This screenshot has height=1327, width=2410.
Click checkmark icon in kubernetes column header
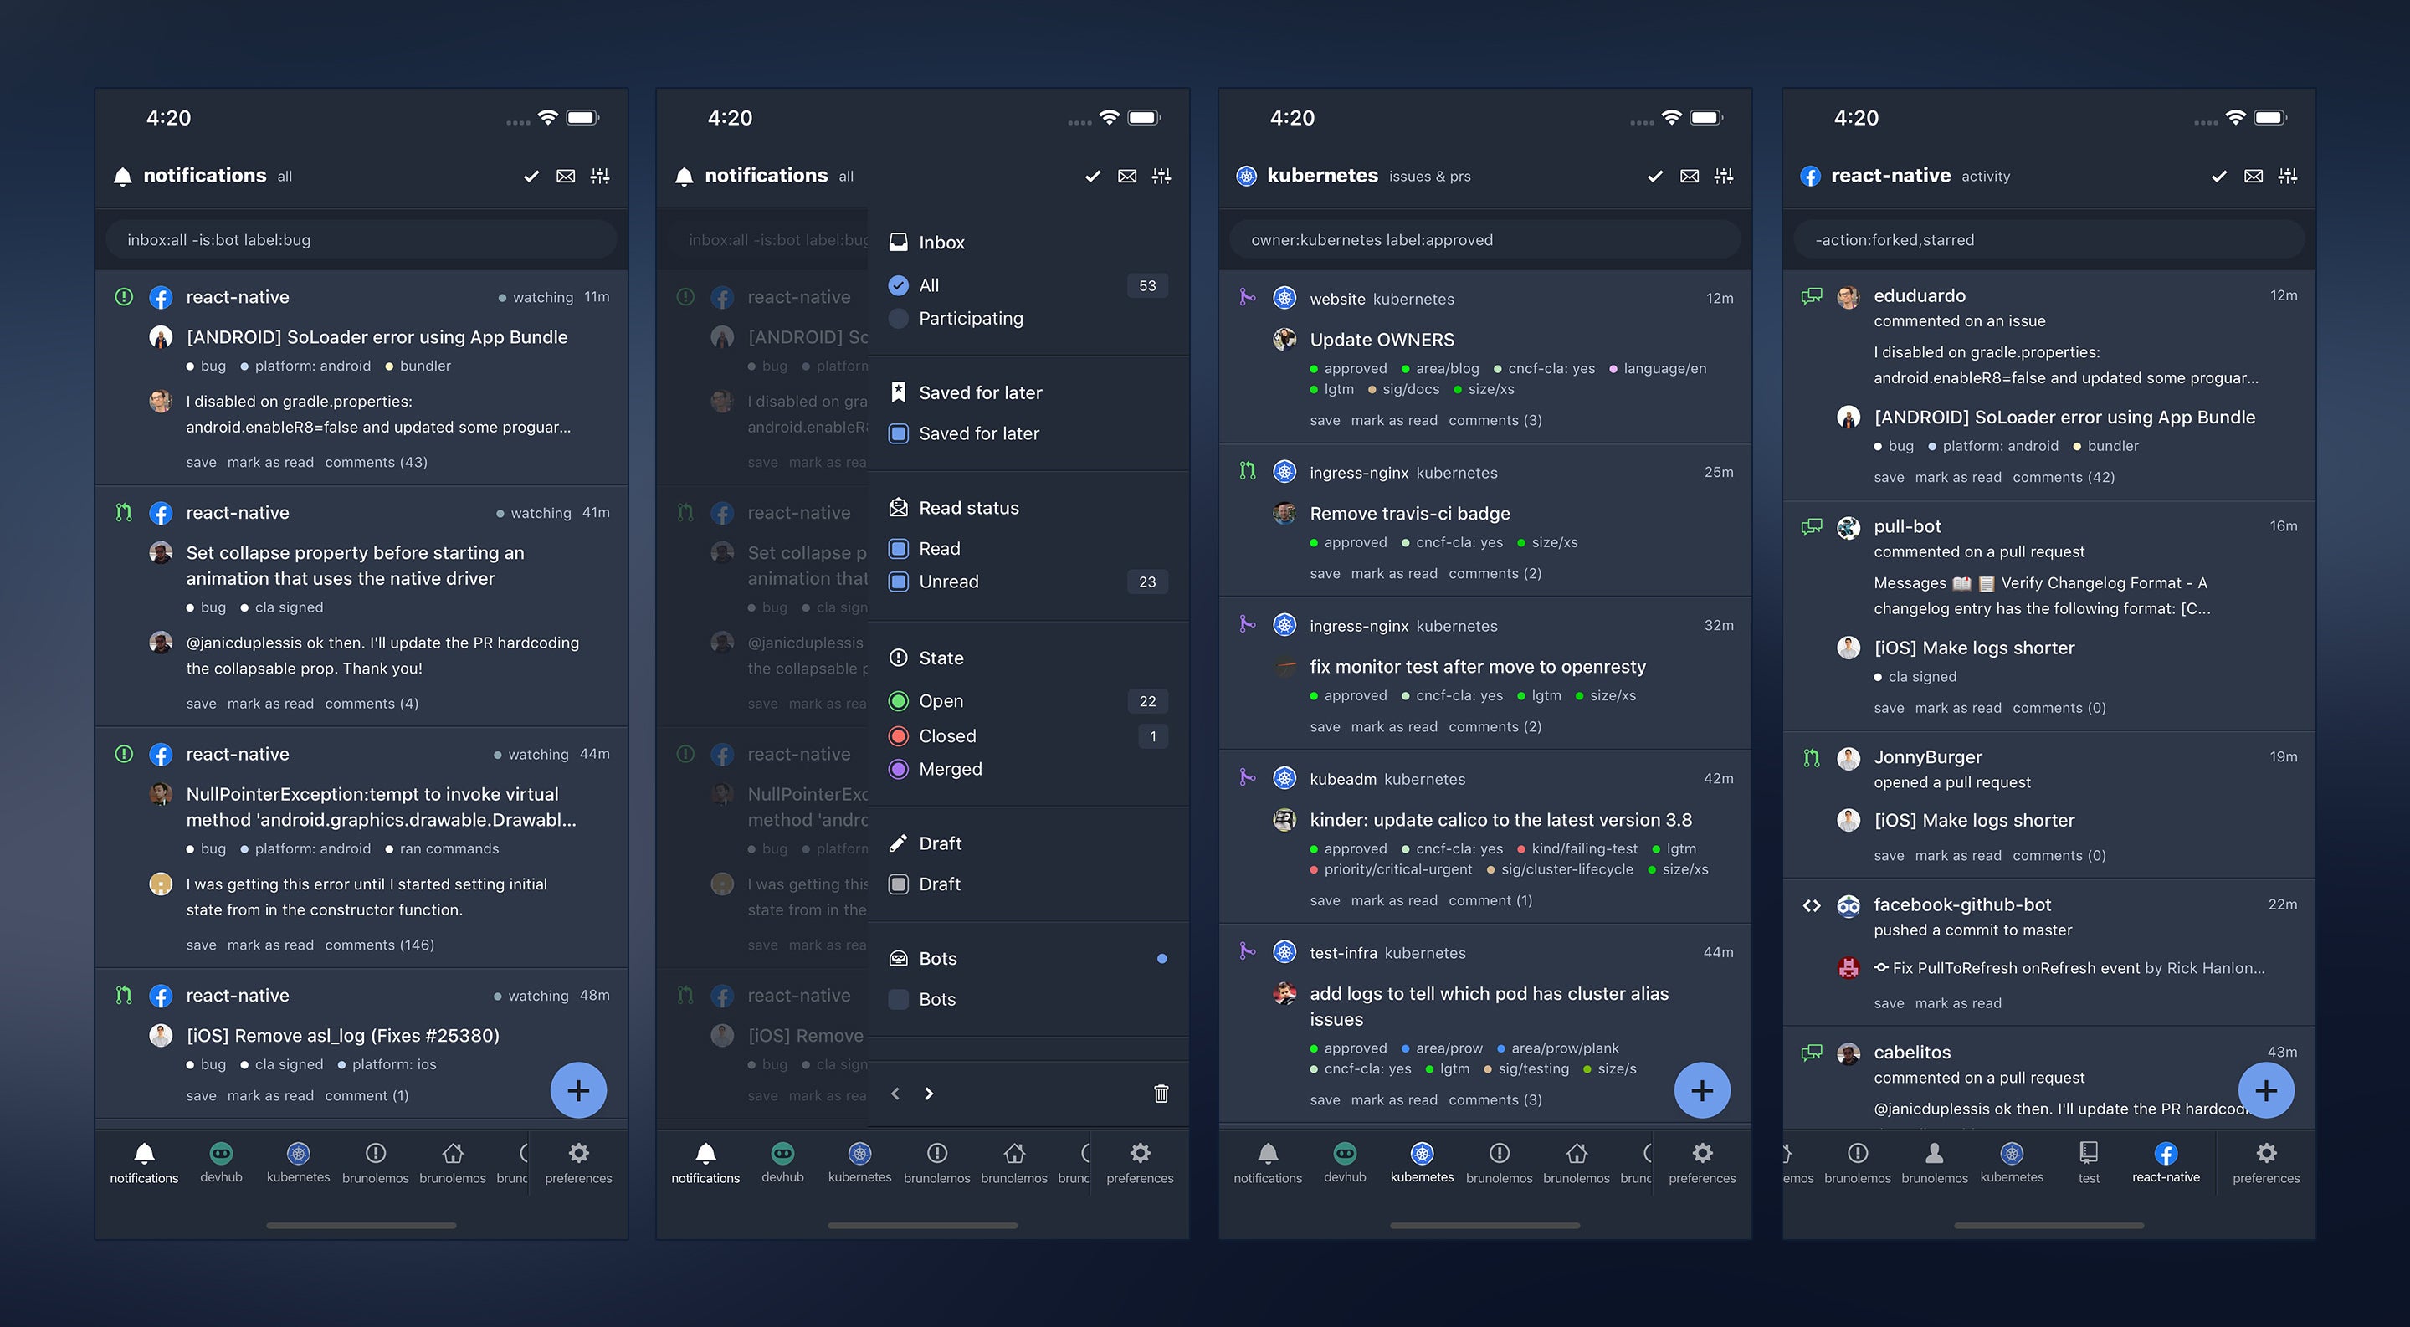pos(1655,176)
